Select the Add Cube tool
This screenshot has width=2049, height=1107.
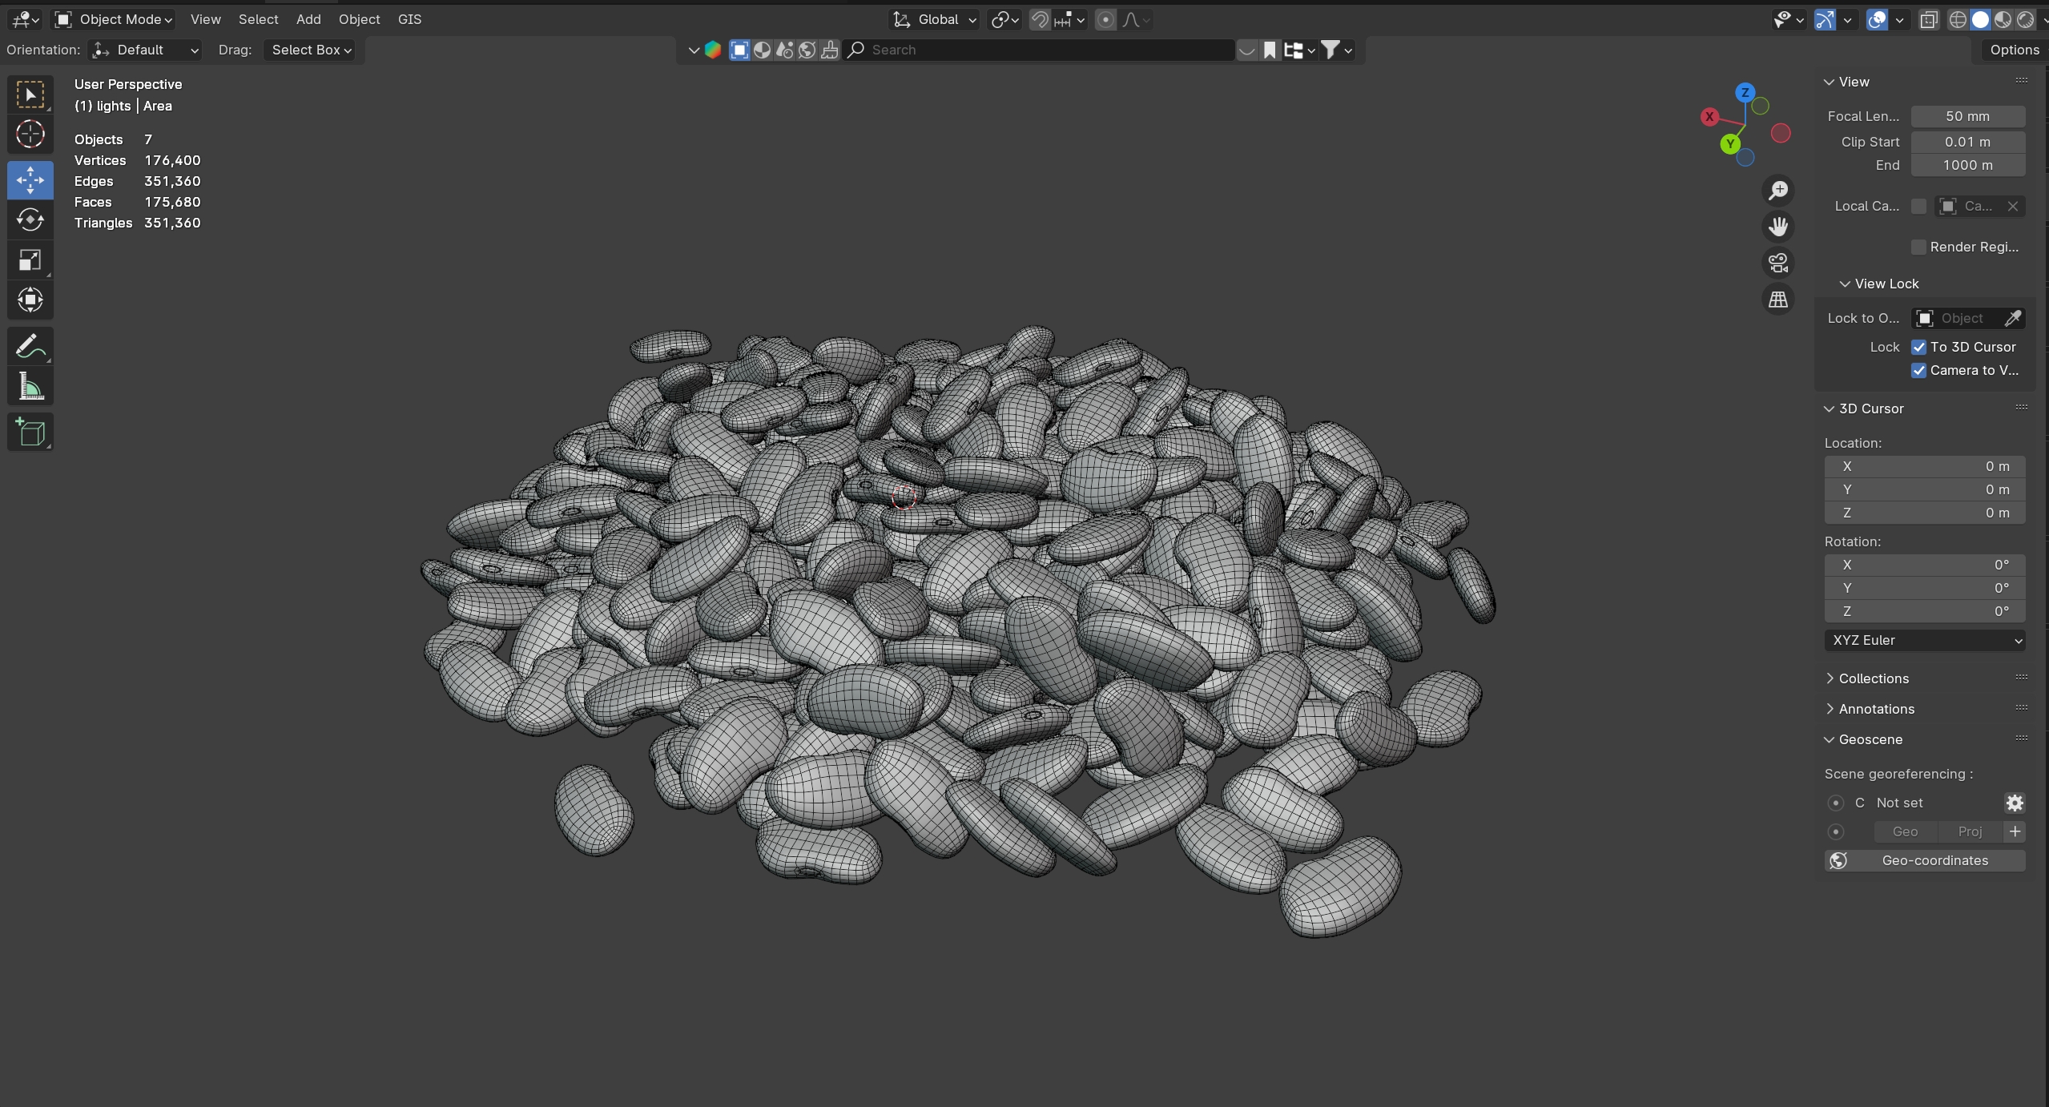click(30, 433)
